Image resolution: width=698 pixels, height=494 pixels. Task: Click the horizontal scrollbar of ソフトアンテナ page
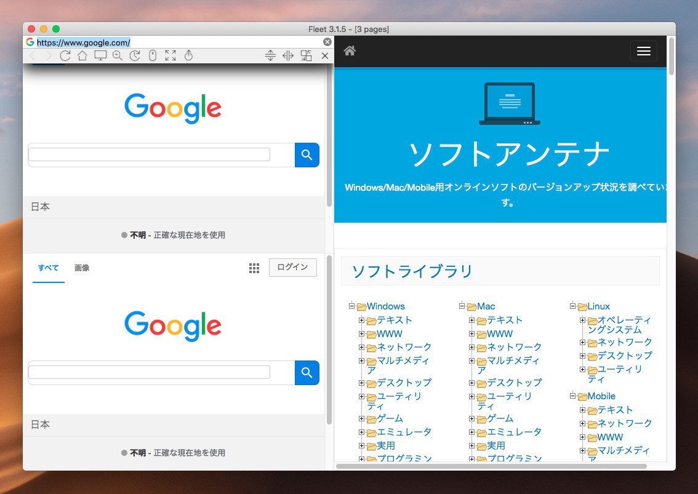point(491,466)
